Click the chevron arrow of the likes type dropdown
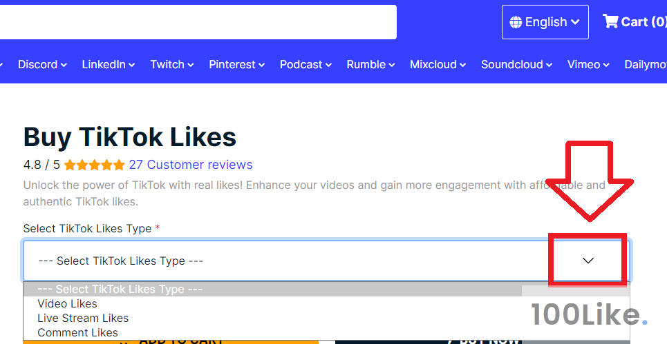This screenshot has width=667, height=344. pyautogui.click(x=588, y=261)
